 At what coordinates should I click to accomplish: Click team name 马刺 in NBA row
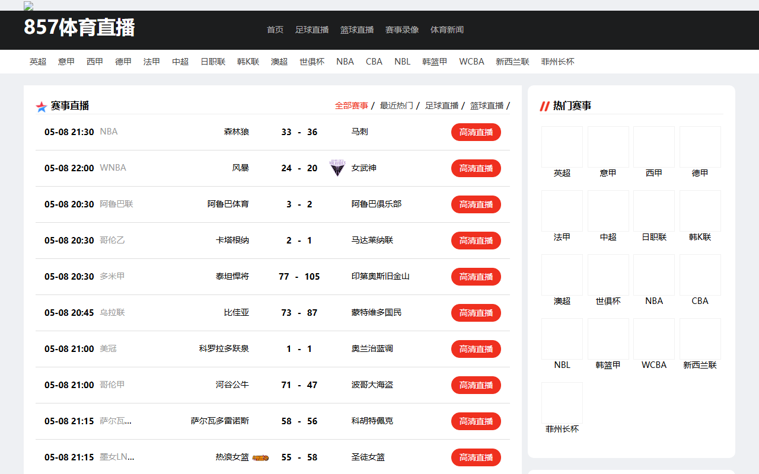[x=360, y=132]
